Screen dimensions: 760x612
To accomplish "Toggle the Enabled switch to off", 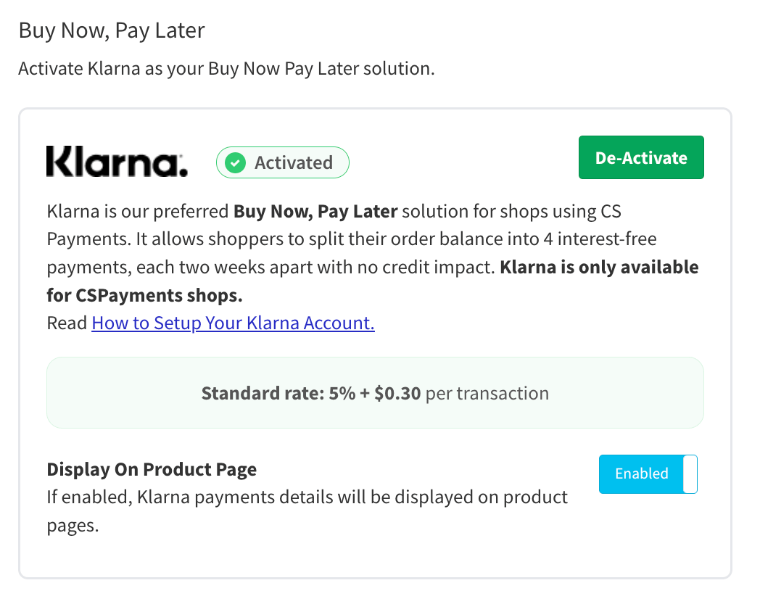I will (648, 474).
